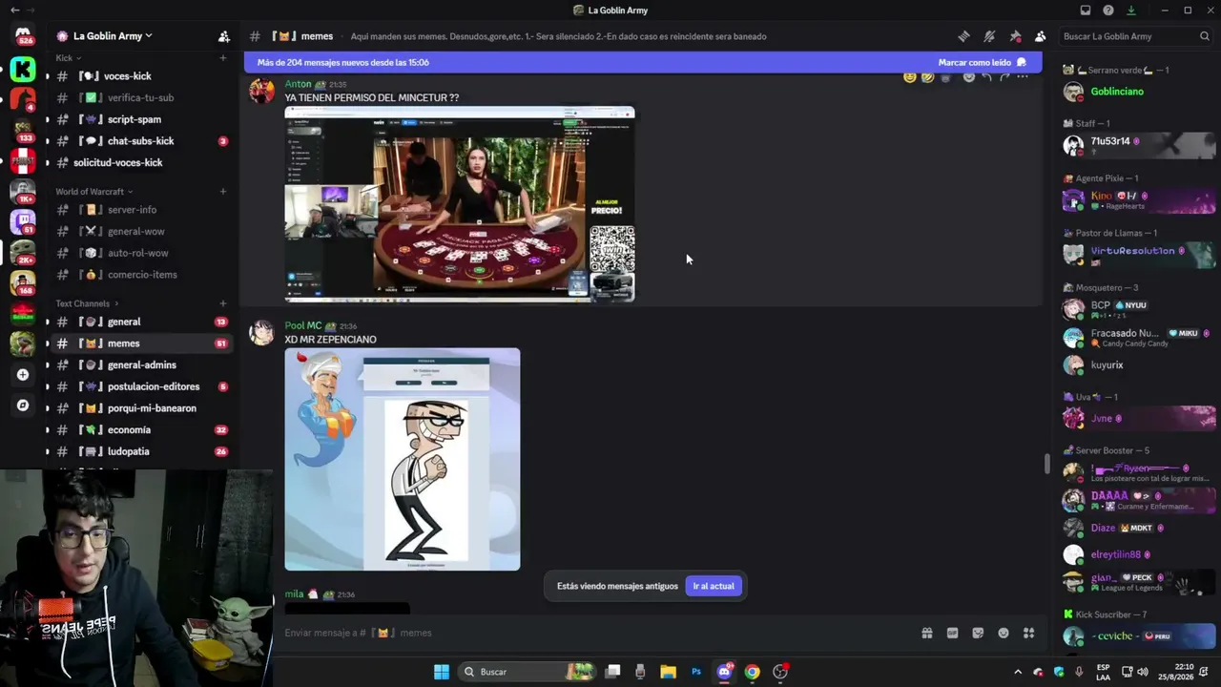Expand the Text Channels category

[x=87, y=303]
